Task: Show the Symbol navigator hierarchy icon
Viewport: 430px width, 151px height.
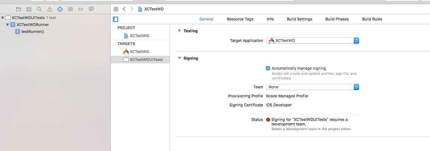Action: pos(29,9)
